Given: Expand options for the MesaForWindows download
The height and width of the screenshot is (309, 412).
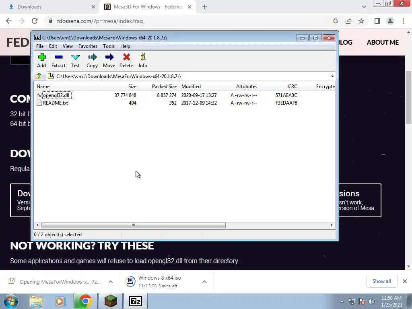Looking at the screenshot, I should tap(111, 282).
